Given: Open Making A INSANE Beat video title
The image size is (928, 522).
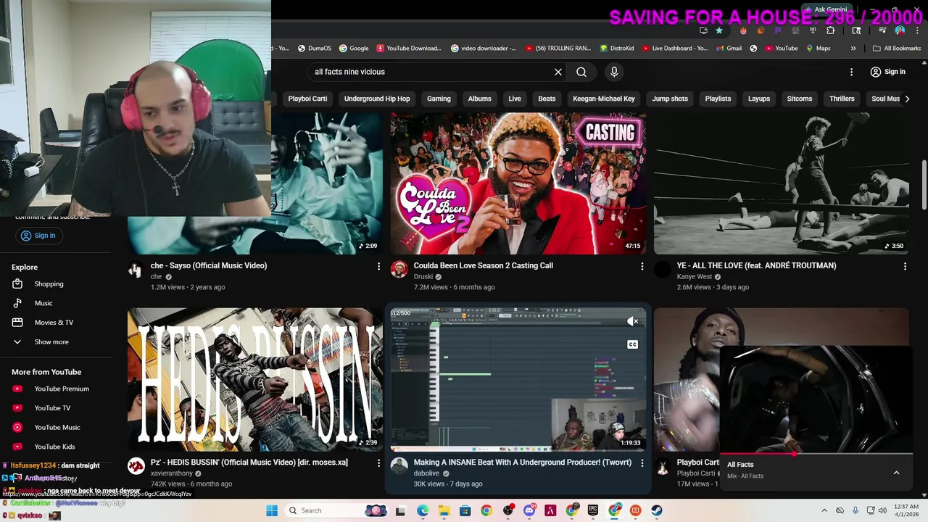Looking at the screenshot, I should click(x=523, y=462).
